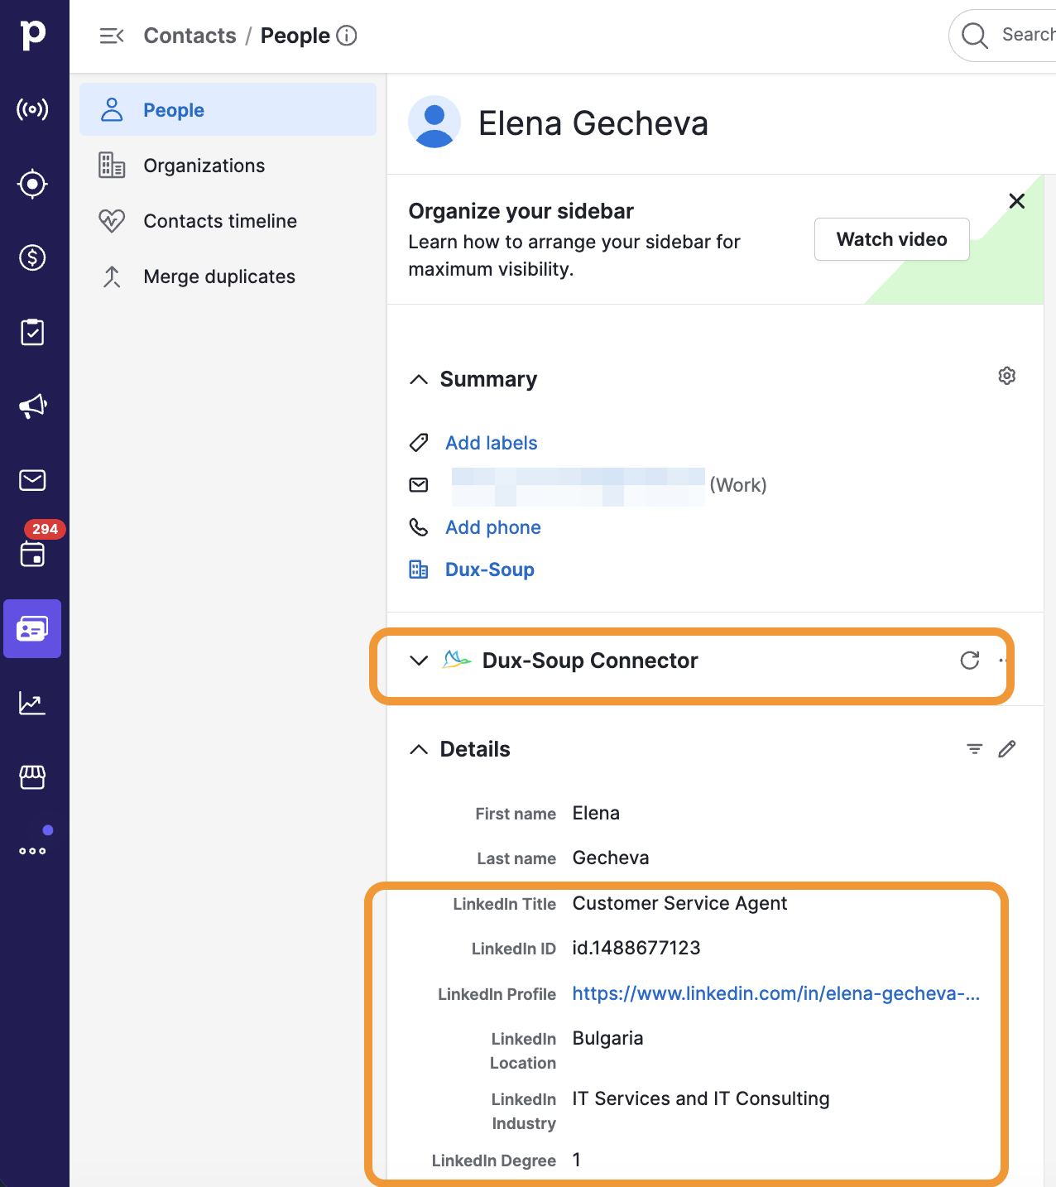Click the organization building icon by Dux-Soup

point(419,569)
